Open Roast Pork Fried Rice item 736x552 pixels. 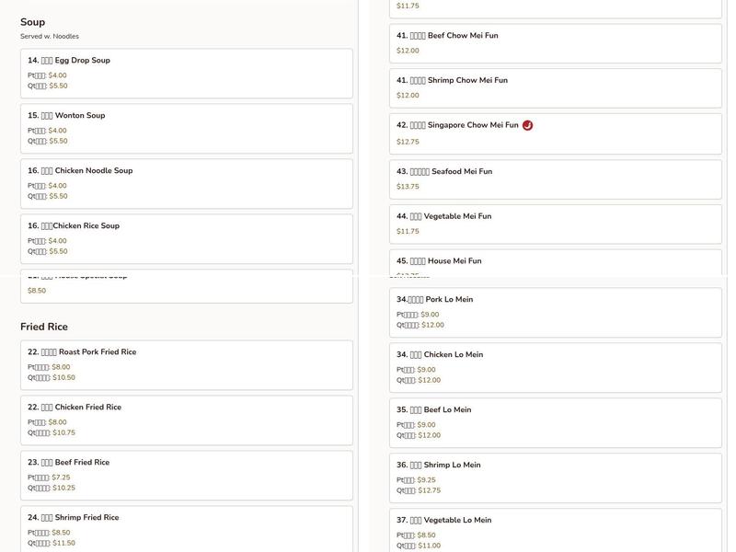[186, 364]
